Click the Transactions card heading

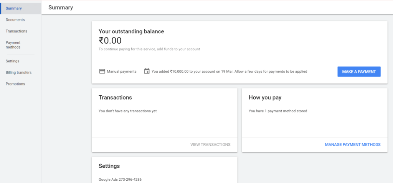(115, 98)
